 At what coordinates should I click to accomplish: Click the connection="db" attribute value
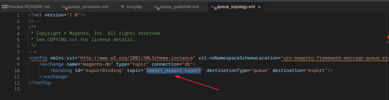(x=188, y=64)
